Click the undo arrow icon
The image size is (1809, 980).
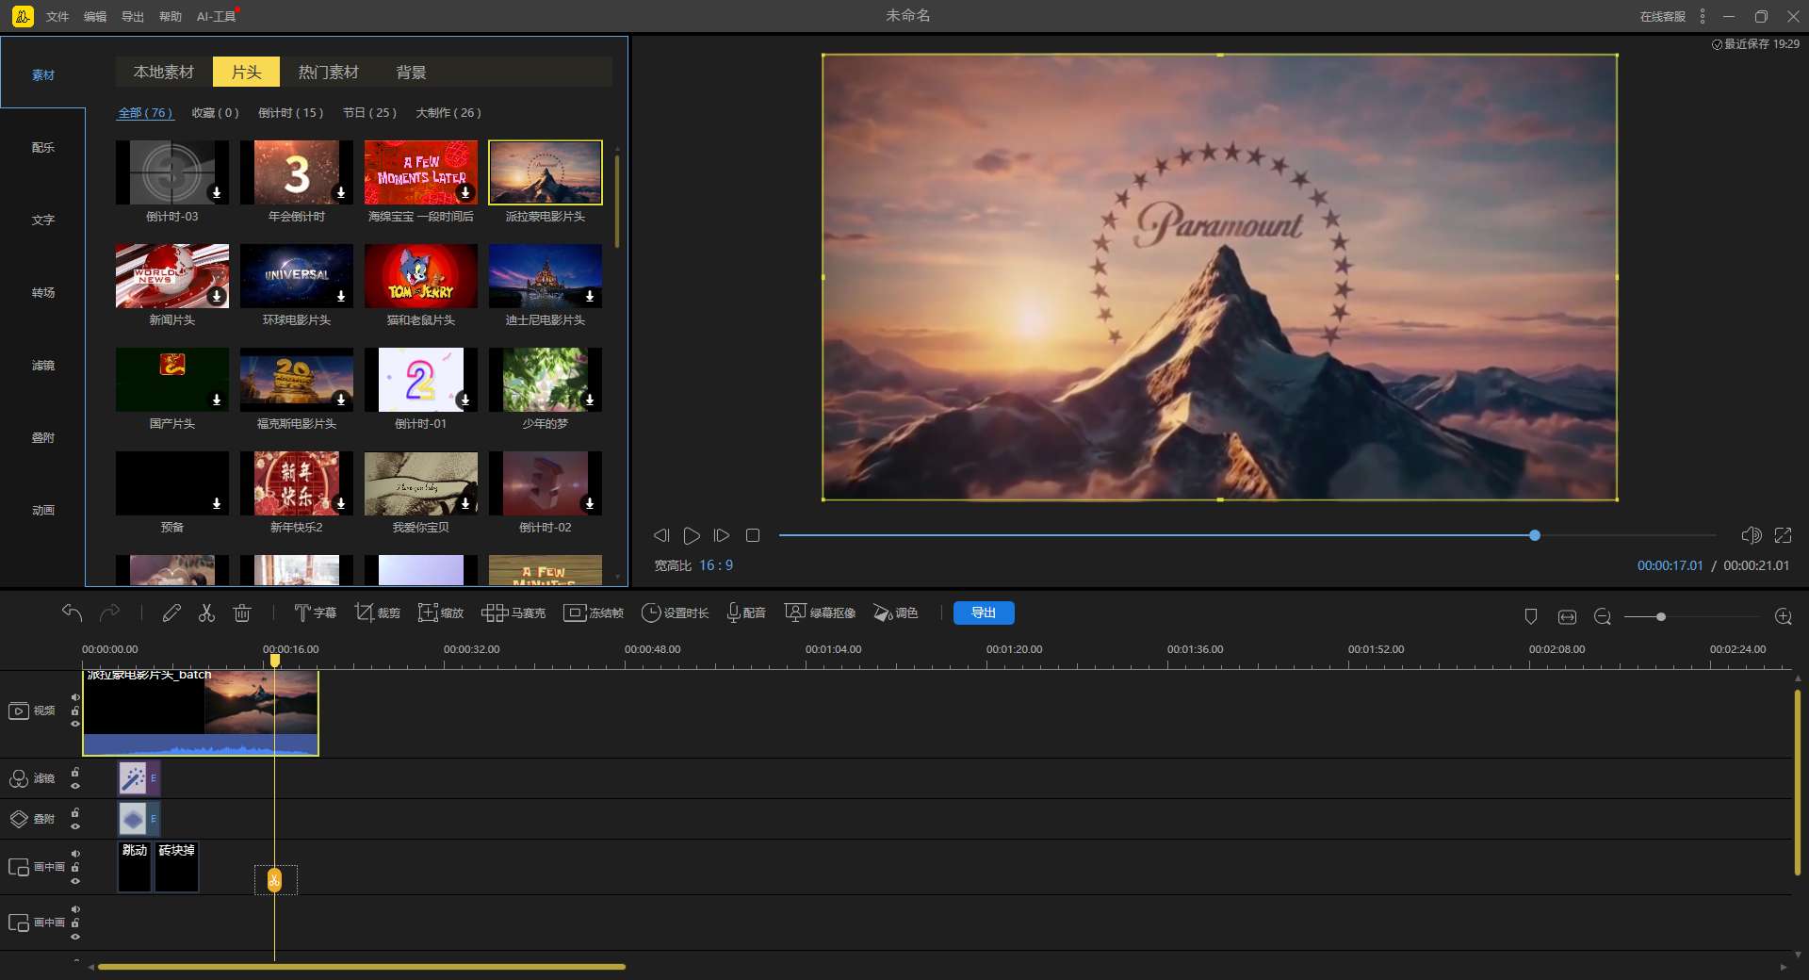(x=72, y=613)
